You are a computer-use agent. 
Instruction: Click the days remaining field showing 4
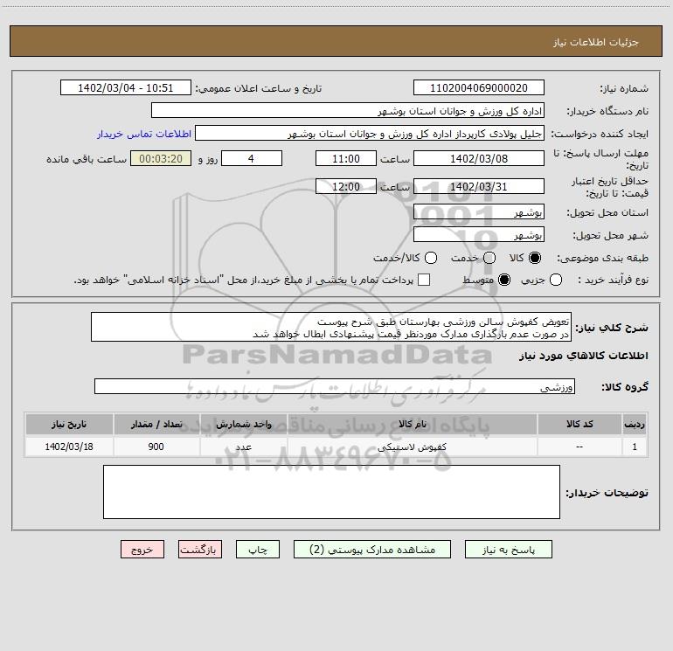coord(252,158)
